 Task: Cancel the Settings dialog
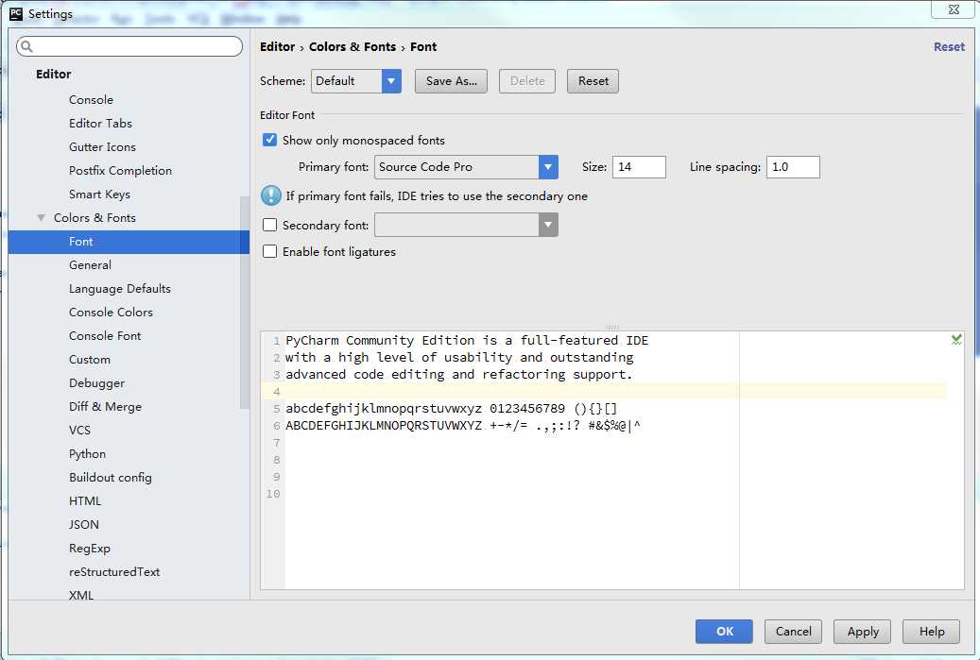(793, 632)
